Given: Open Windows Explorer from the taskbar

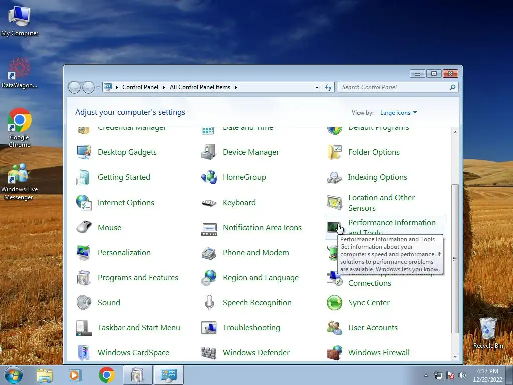Looking at the screenshot, I should [x=45, y=375].
